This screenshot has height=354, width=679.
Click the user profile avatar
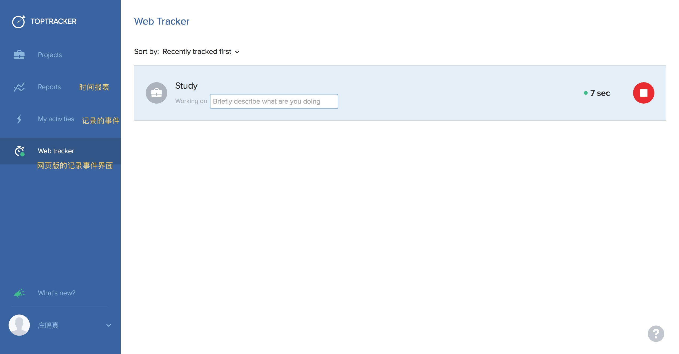click(x=19, y=325)
